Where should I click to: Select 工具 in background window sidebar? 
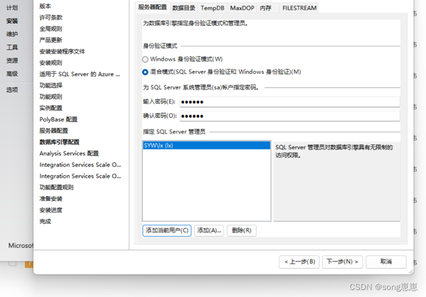(x=12, y=47)
